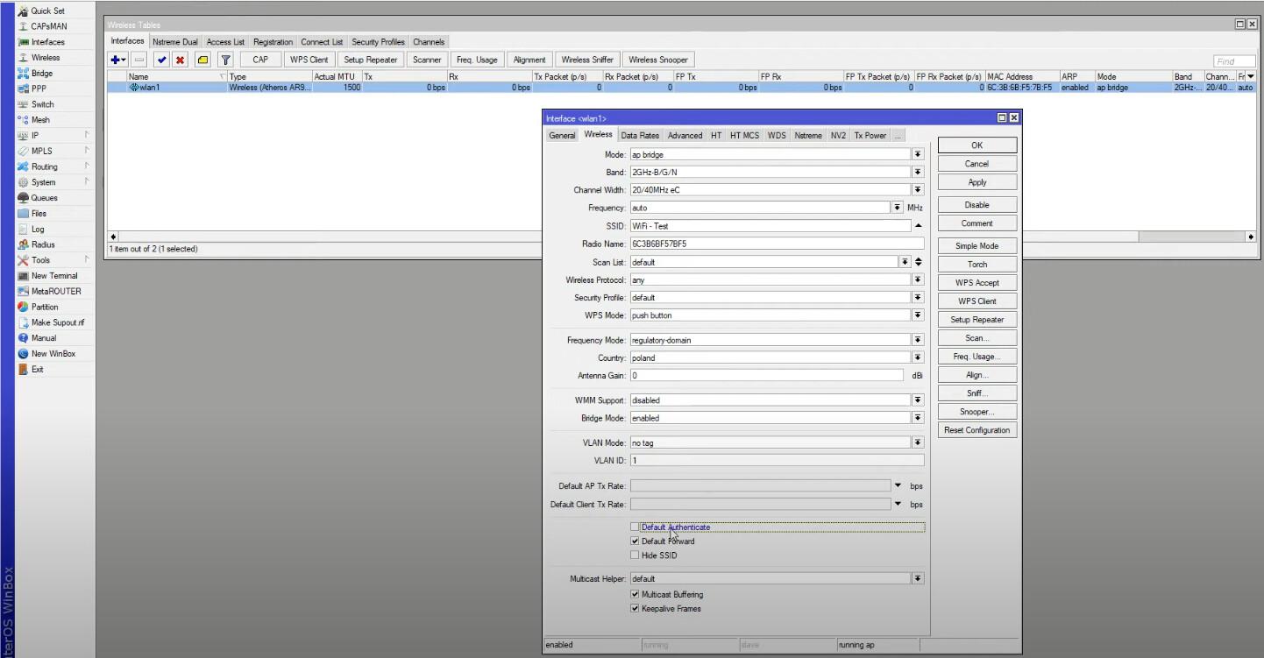
Task: Click the yellow comment icon in toolbar
Action: (202, 60)
